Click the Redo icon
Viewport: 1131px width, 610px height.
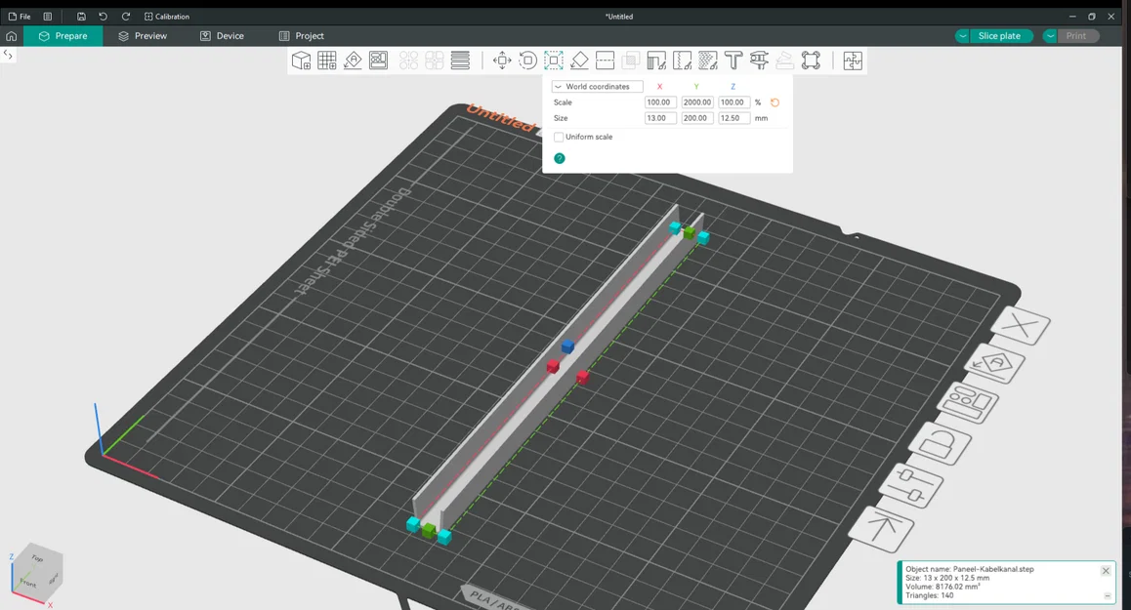click(126, 16)
